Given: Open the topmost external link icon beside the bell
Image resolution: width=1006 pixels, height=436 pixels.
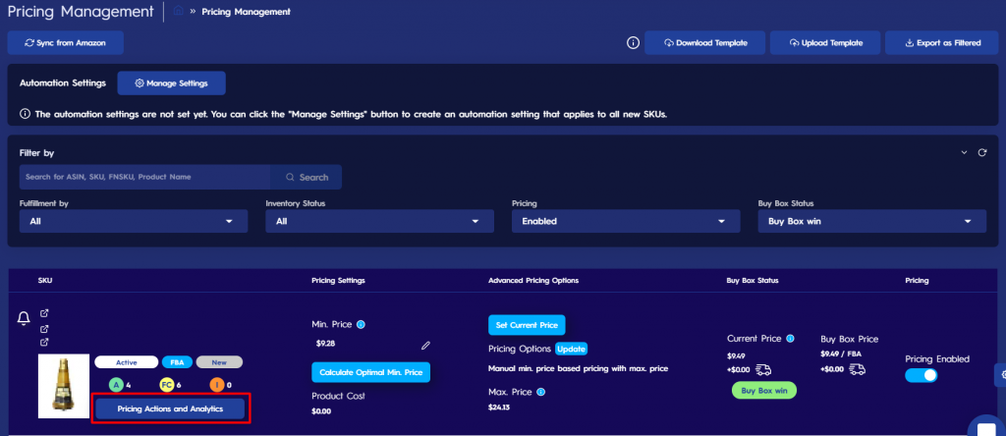Looking at the screenshot, I should tap(44, 313).
